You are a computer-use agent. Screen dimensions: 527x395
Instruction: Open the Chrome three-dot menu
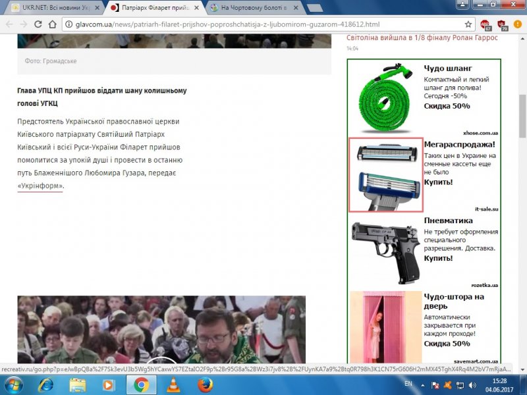pos(518,24)
